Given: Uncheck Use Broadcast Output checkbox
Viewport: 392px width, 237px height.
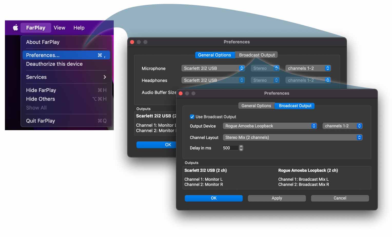Looking at the screenshot, I should click(192, 117).
